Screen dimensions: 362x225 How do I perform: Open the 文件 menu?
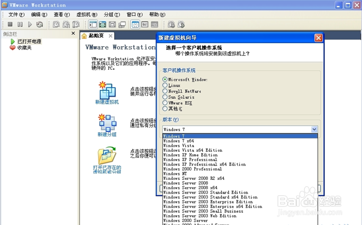tap(16, 15)
